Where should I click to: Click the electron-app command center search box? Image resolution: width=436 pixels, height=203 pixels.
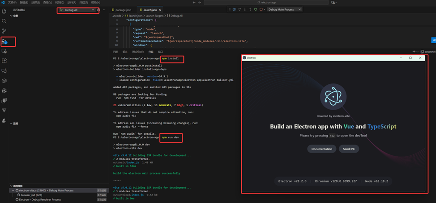tap(267, 3)
